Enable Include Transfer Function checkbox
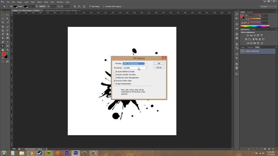 point(115,75)
